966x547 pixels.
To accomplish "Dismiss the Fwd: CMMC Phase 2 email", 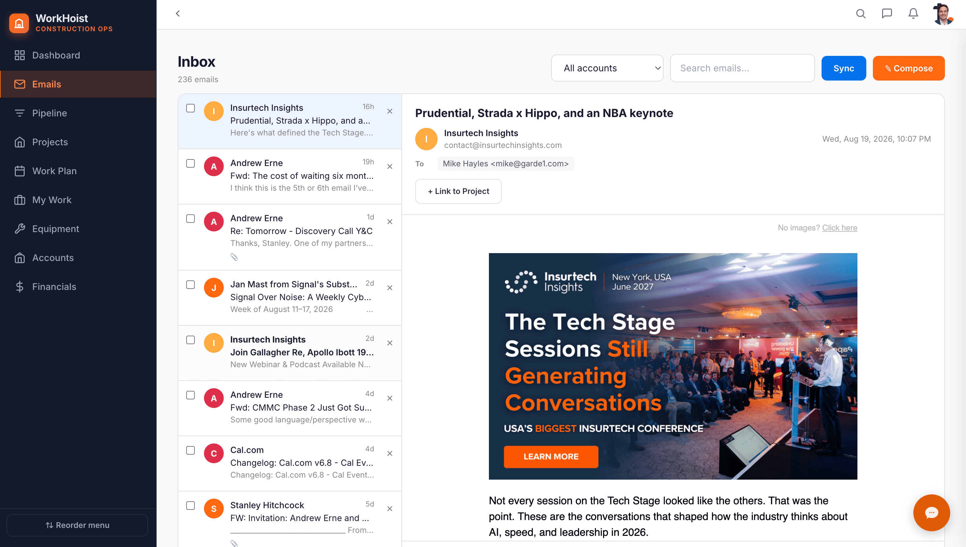I will 390,398.
